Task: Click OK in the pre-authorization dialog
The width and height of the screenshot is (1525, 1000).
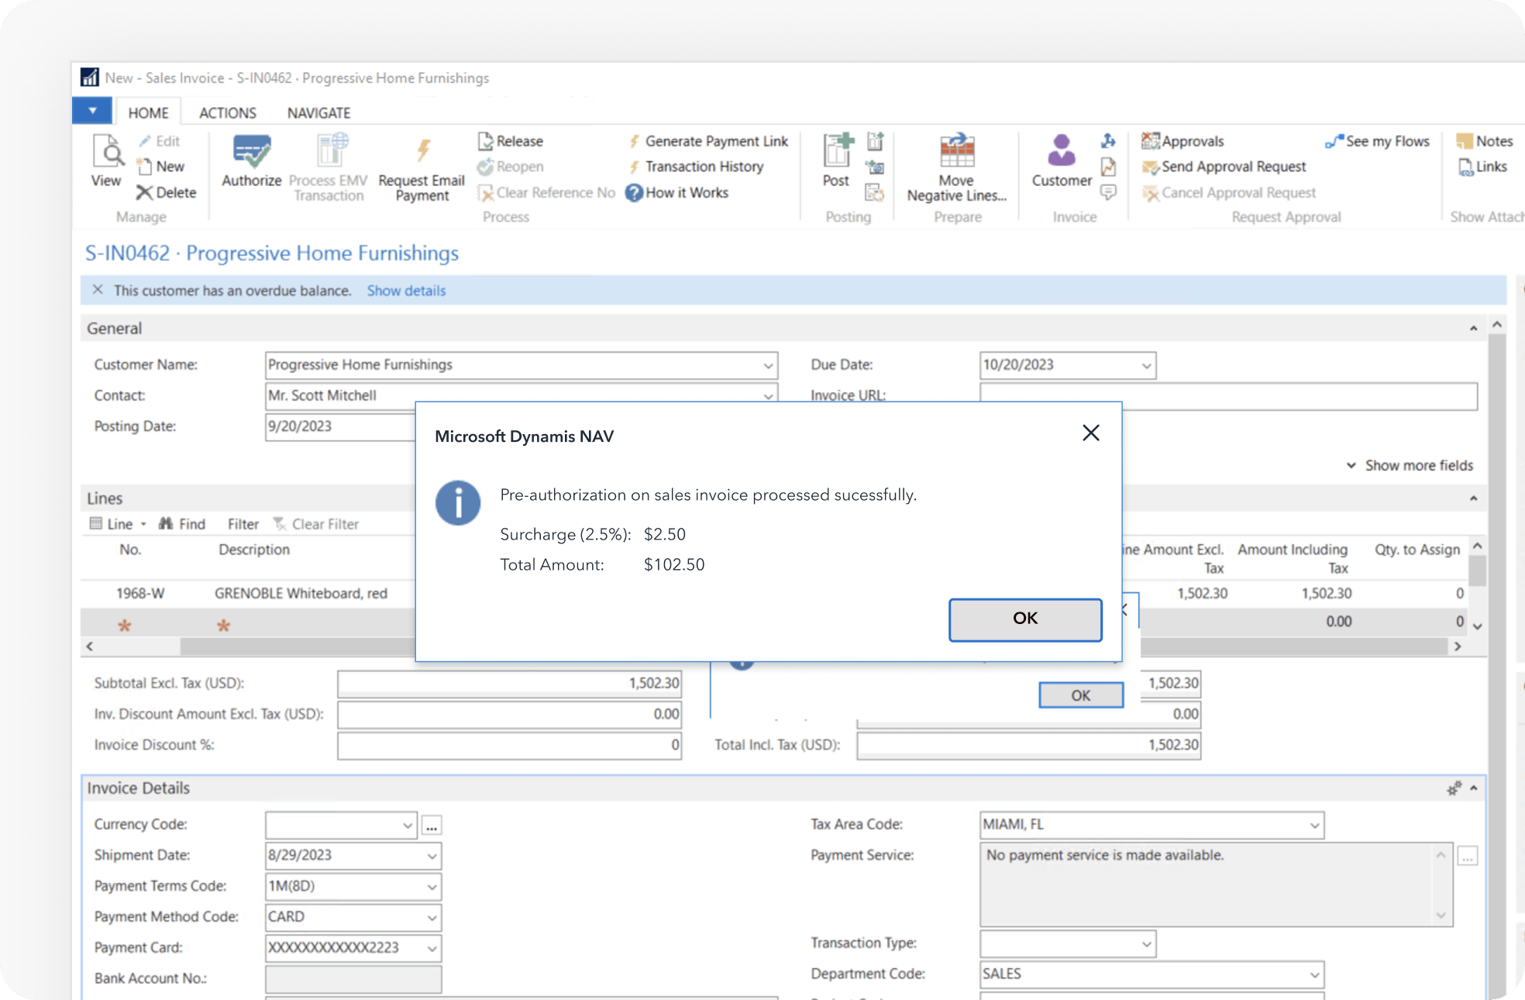Action: [x=1024, y=619]
